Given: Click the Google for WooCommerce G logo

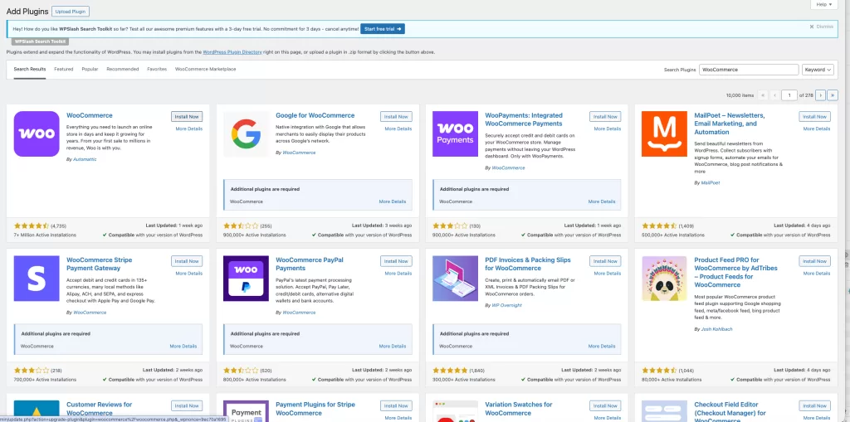Looking at the screenshot, I should (x=246, y=133).
